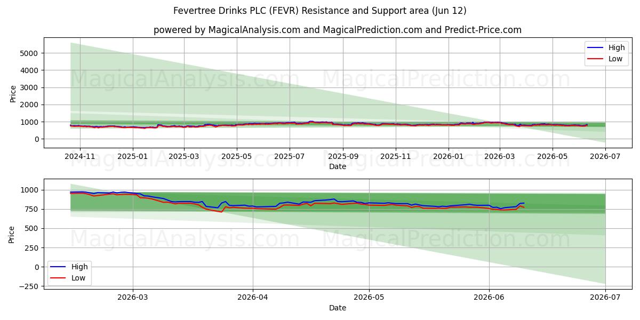Click the 2026-07 label on bottom chart

(605, 298)
